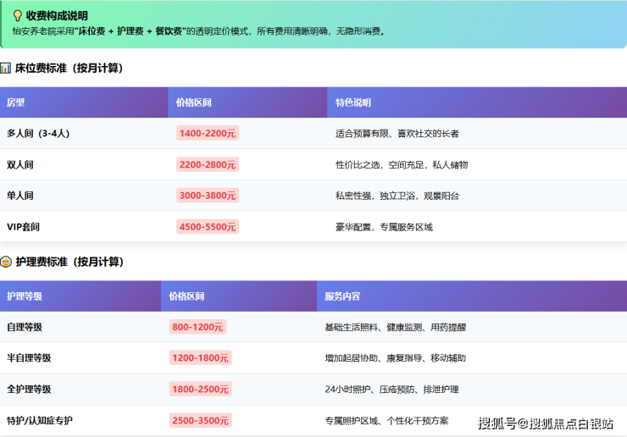
Task: Click the 1400-2200元 price badge
Action: pos(208,134)
